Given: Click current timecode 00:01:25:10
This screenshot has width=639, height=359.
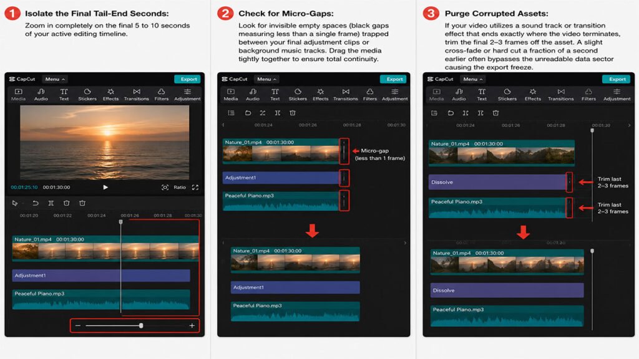Looking at the screenshot, I should click(x=24, y=187).
